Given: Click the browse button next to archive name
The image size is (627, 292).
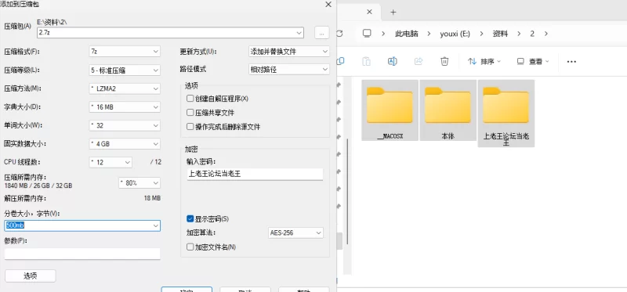Looking at the screenshot, I should (x=321, y=33).
